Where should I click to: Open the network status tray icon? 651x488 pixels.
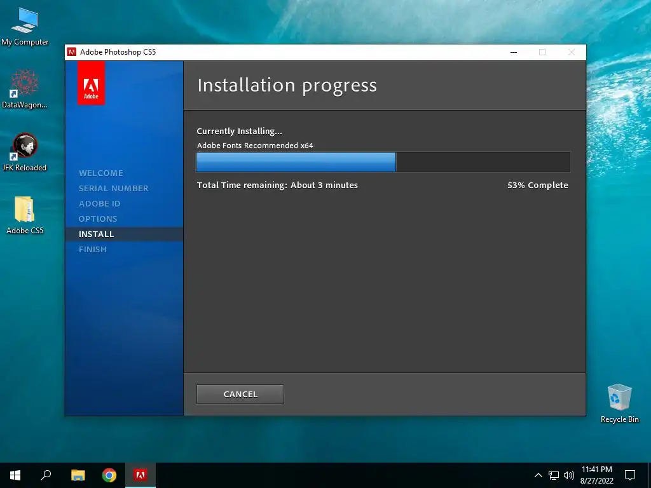(x=554, y=475)
